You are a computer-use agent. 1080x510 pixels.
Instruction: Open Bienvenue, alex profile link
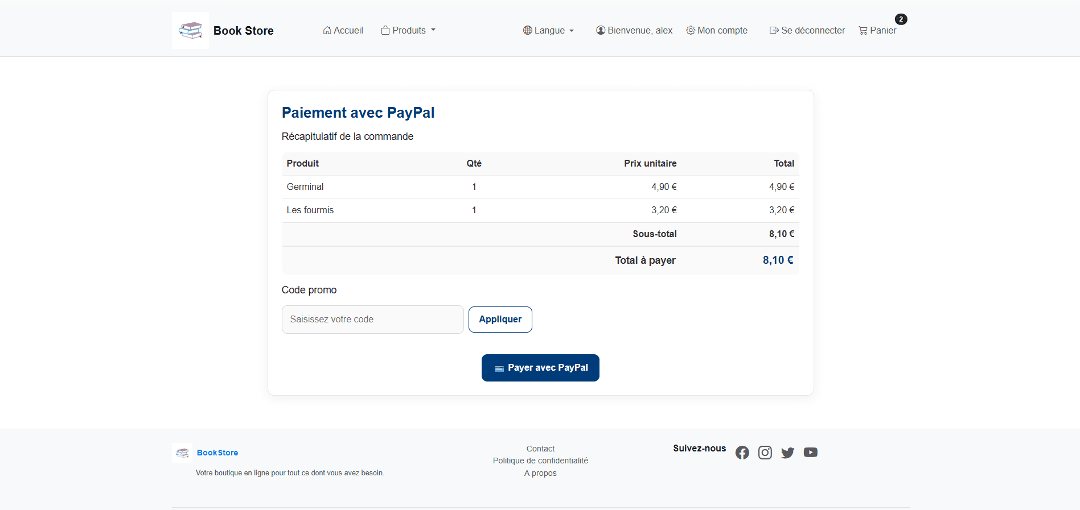(x=634, y=31)
